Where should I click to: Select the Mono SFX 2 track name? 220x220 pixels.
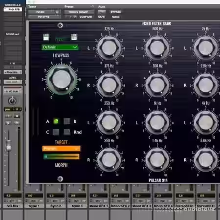point(120,206)
